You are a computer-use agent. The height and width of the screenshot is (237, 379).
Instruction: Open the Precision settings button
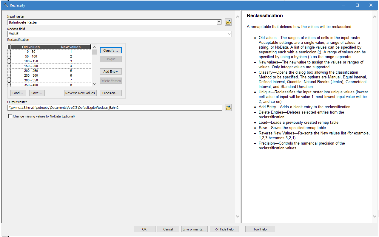tap(111, 93)
